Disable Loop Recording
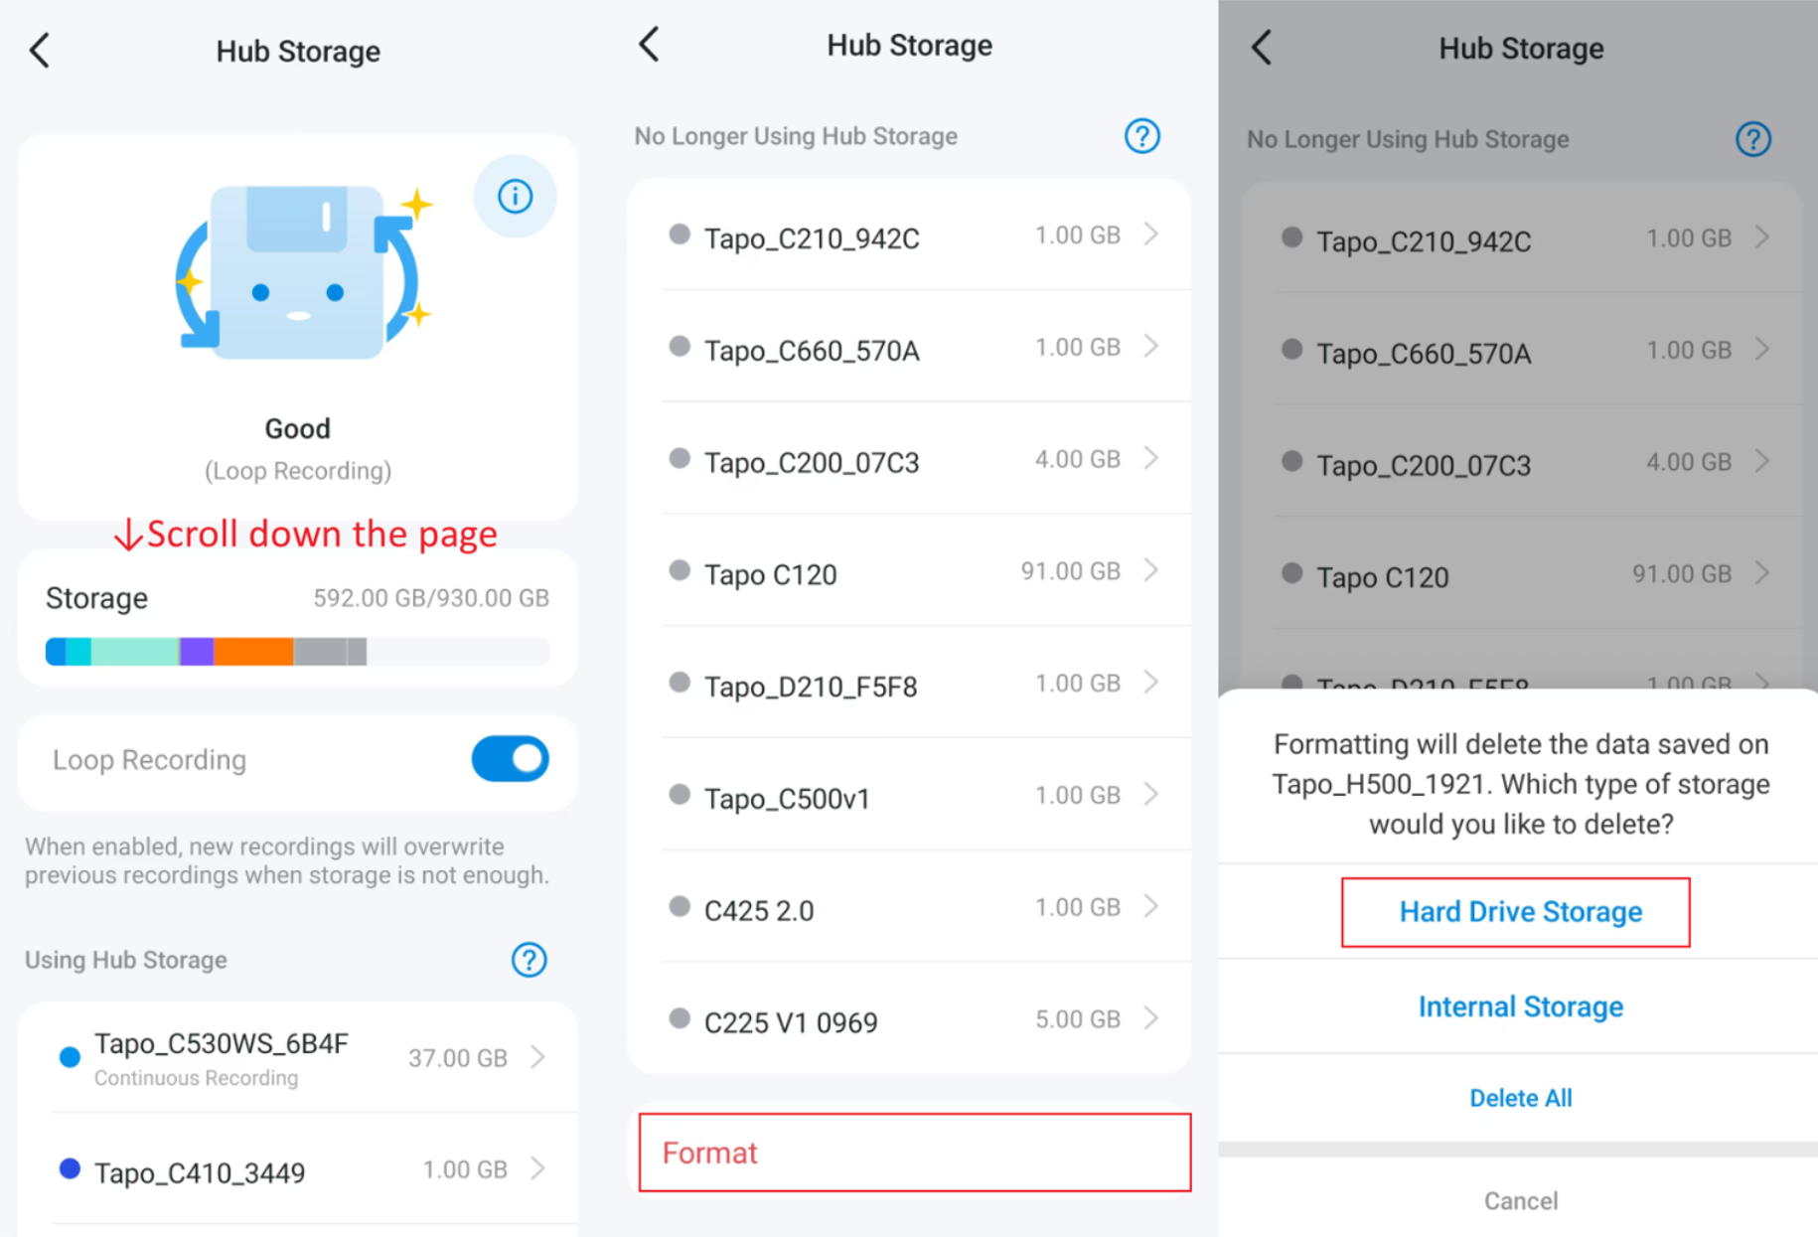Viewport: 1818px width, 1237px height. click(x=509, y=759)
